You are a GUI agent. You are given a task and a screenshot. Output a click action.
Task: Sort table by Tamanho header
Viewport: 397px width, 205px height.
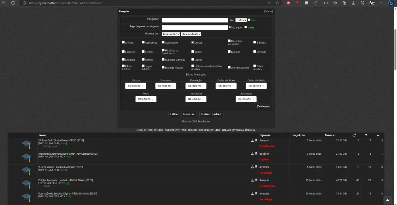[x=330, y=135]
